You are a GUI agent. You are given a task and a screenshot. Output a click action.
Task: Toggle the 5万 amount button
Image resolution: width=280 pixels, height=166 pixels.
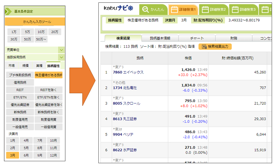(27, 32)
